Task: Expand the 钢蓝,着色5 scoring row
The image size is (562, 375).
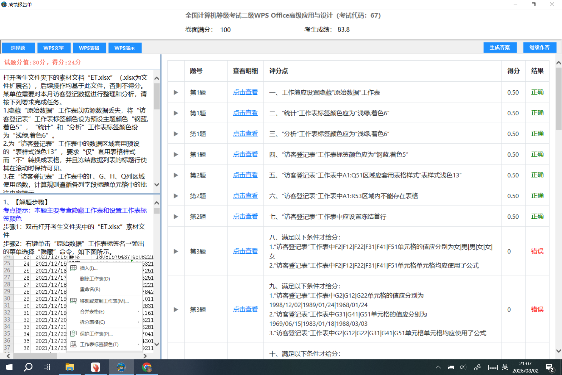Action: click(176, 154)
